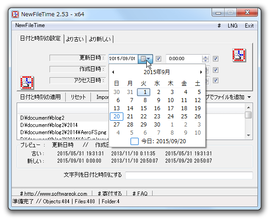Select day 23 in the calendar
This screenshot has height=220, width=271.
[157, 117]
